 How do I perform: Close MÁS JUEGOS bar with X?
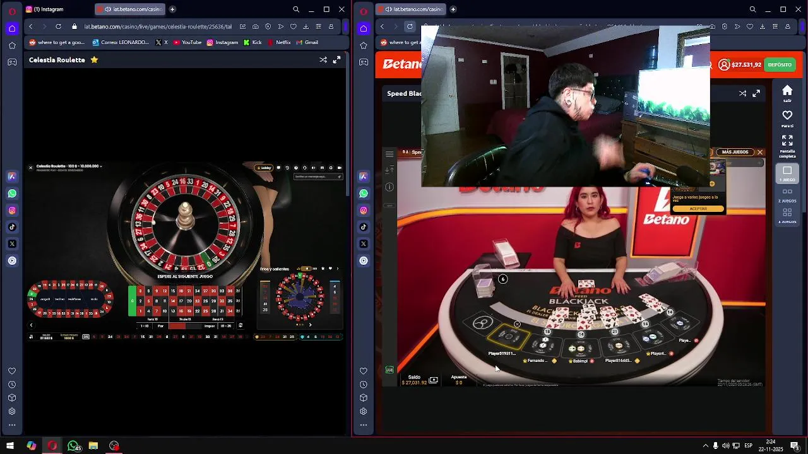coord(760,152)
